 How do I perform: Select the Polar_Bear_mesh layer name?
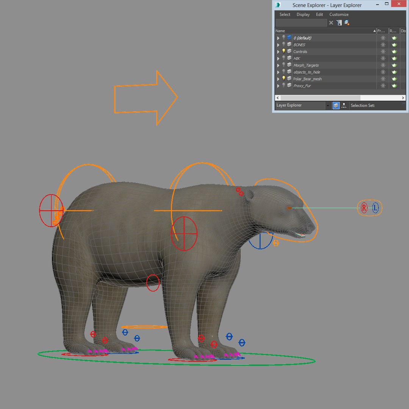307,79
